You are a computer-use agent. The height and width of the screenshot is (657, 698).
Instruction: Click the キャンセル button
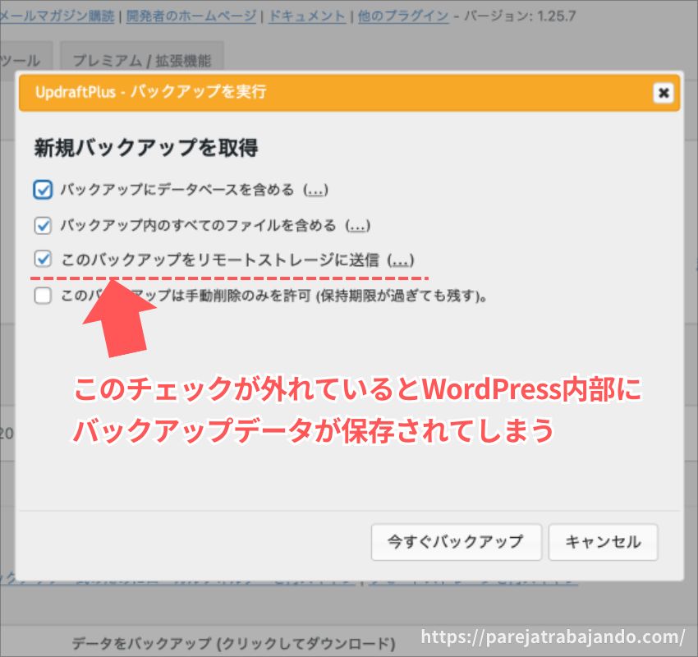(x=603, y=542)
